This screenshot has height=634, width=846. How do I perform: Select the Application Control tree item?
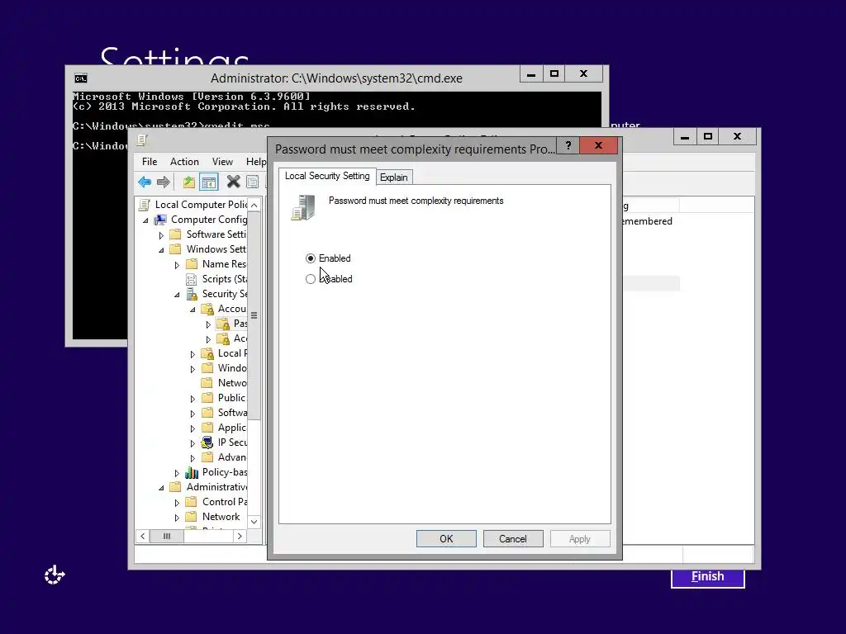[x=232, y=428]
